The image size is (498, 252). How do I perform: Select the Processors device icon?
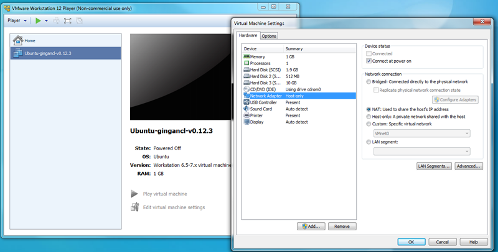click(x=247, y=63)
